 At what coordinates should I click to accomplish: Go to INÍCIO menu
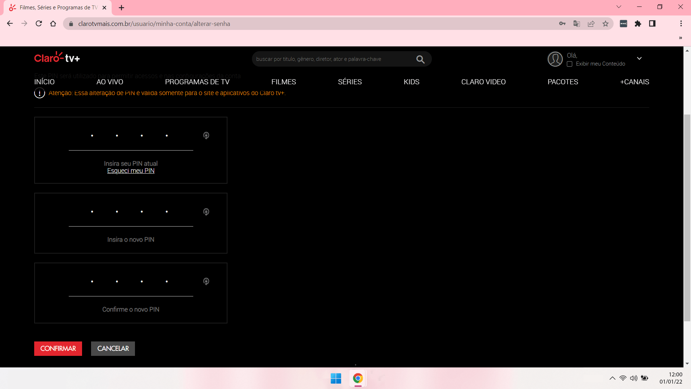point(44,82)
